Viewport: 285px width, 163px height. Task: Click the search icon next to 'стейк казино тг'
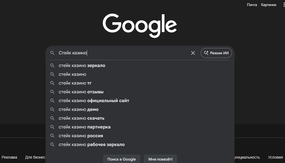pyautogui.click(x=52, y=83)
